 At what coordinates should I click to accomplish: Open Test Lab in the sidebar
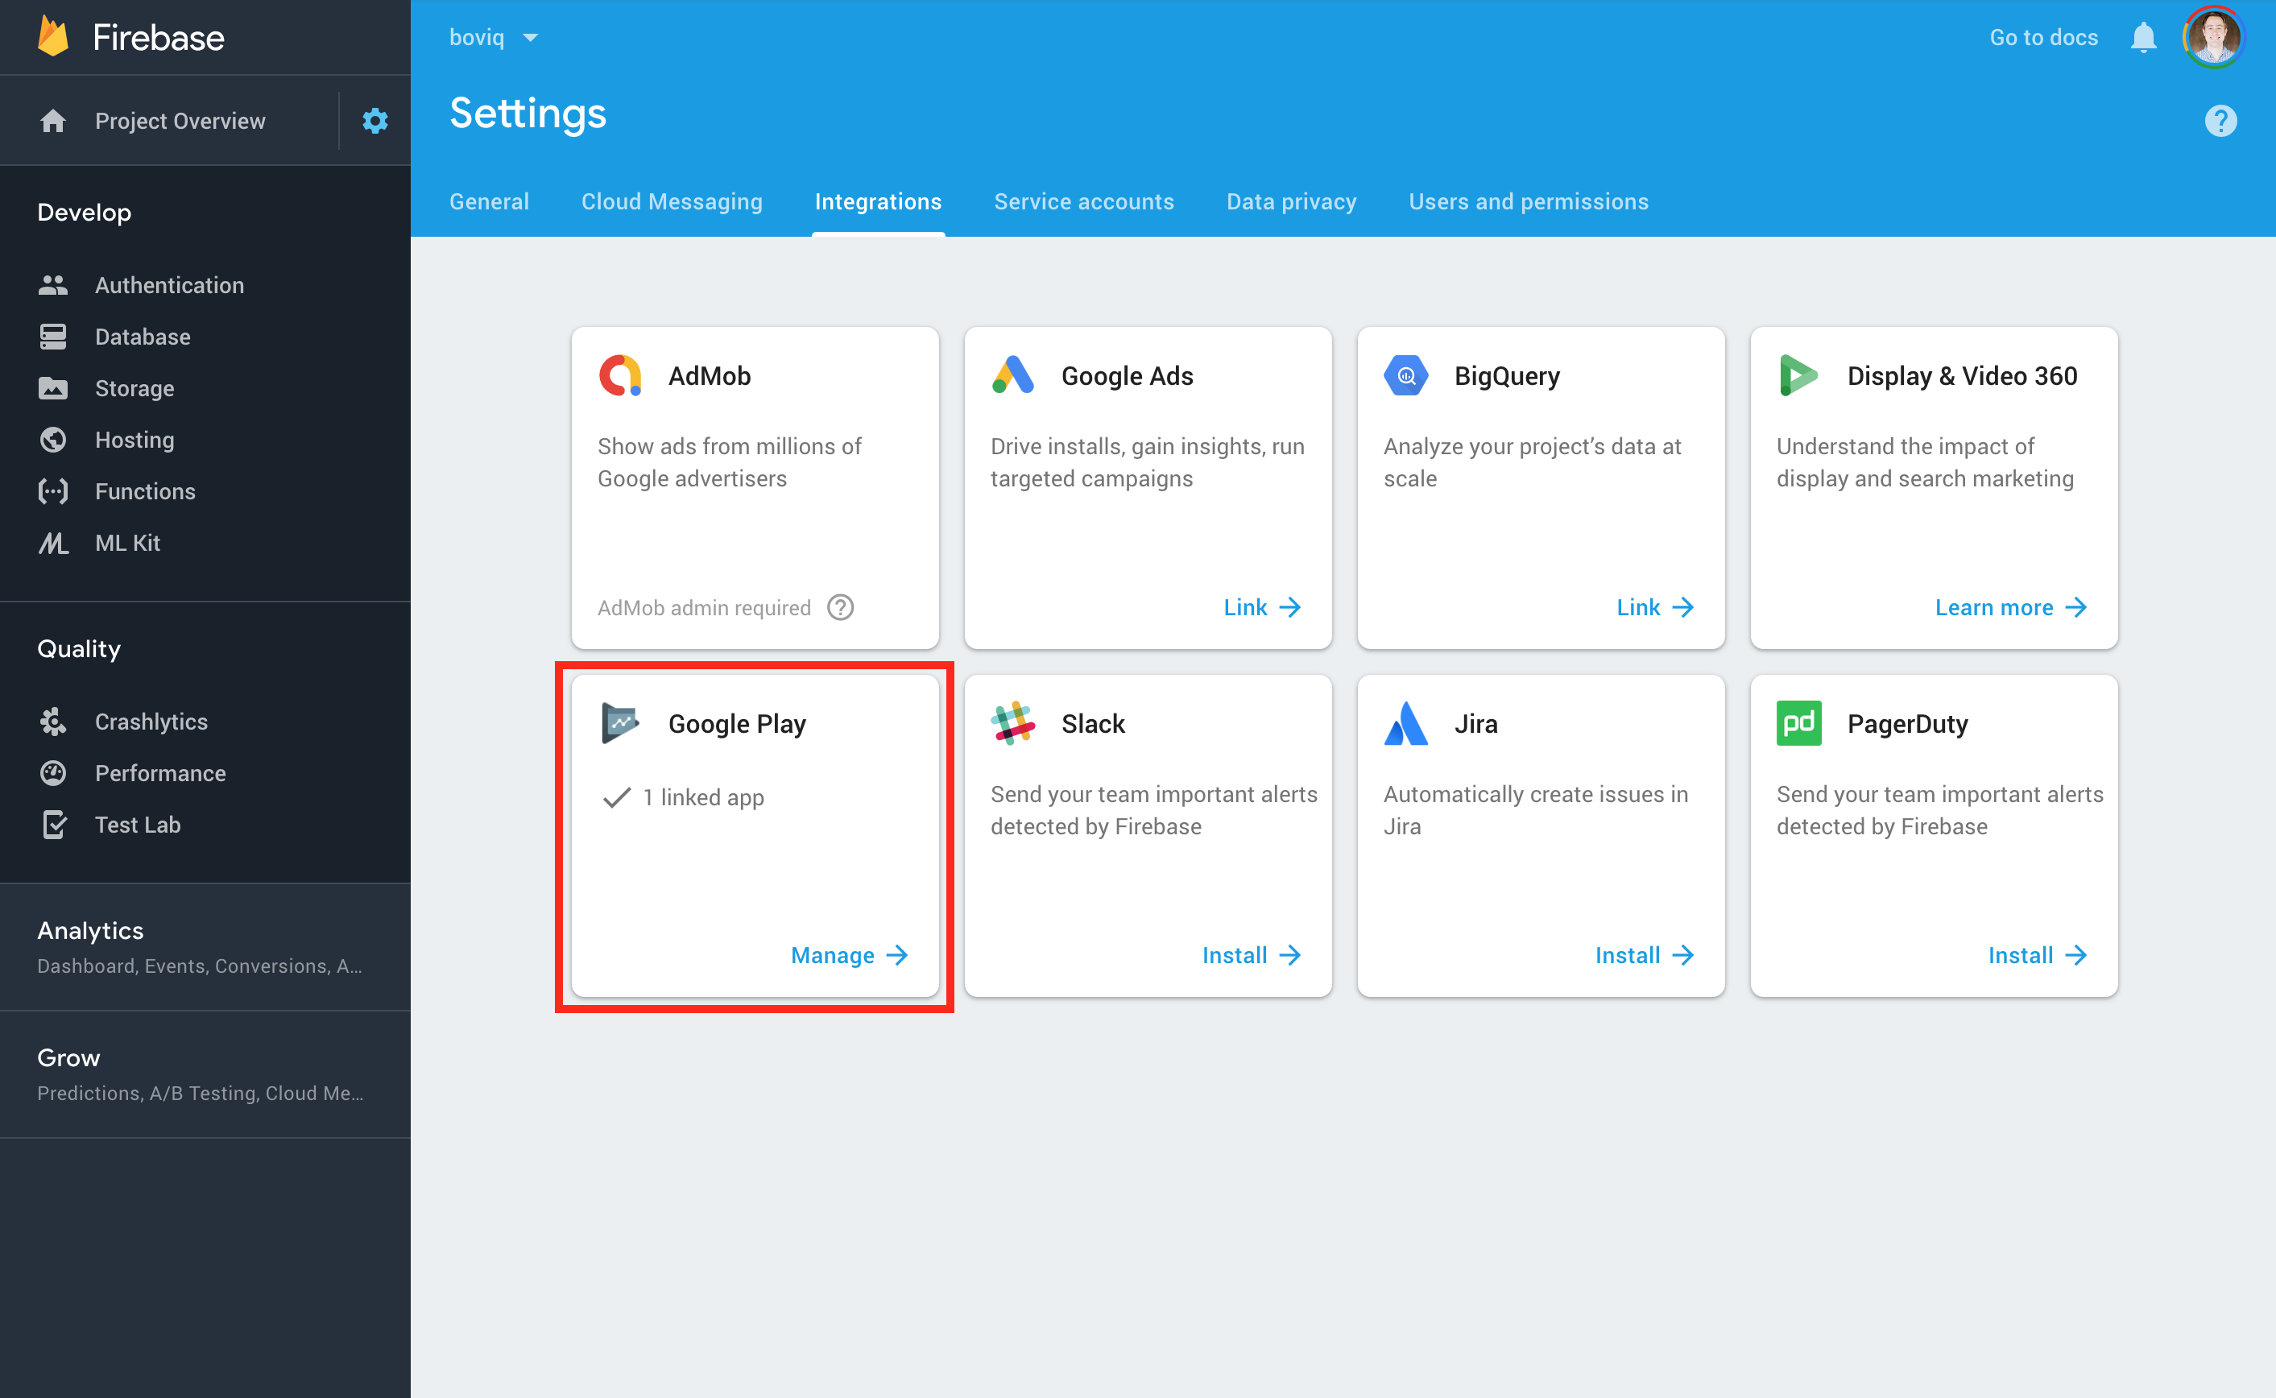pos(139,825)
